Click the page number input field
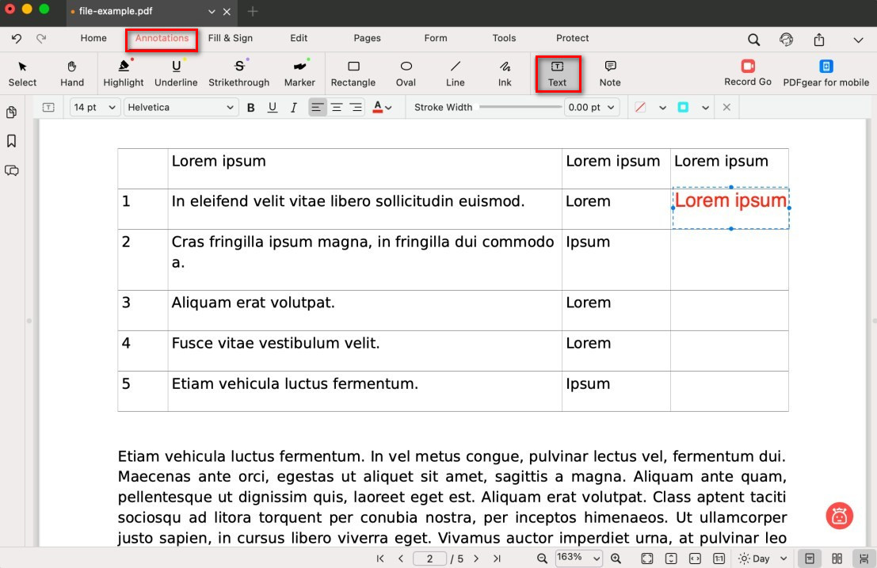Screen dimensions: 877x568 [429, 558]
